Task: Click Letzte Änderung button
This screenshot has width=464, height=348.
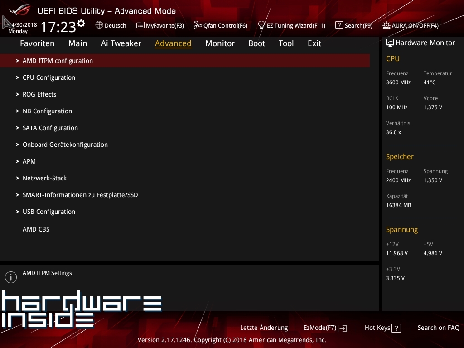Action: pos(264,328)
